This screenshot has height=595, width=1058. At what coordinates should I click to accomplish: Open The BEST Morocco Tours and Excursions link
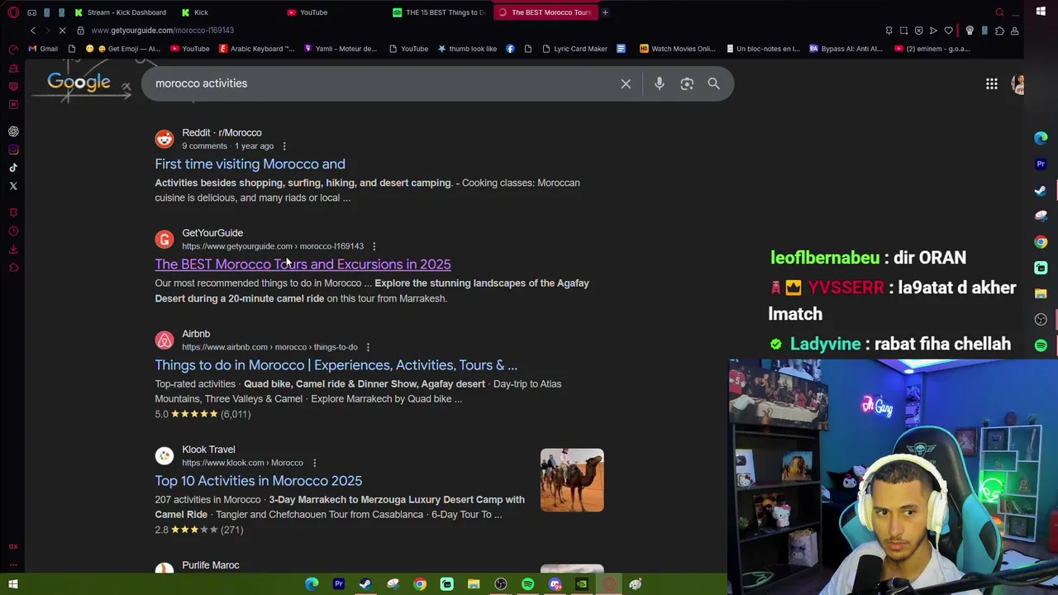coord(303,264)
